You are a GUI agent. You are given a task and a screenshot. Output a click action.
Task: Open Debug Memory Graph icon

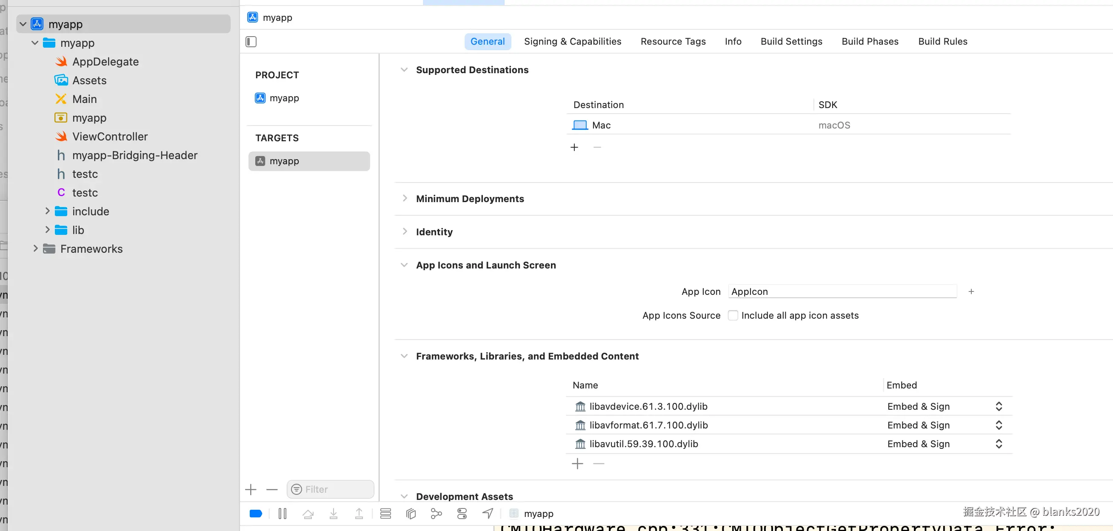point(437,513)
